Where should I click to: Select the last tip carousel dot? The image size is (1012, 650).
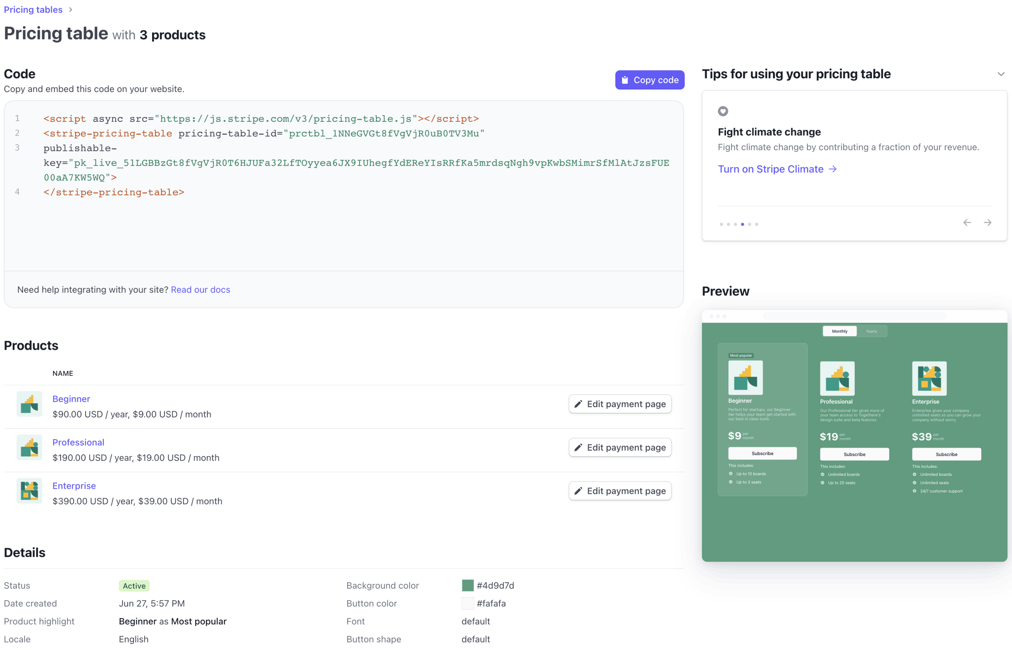pyautogui.click(x=756, y=224)
